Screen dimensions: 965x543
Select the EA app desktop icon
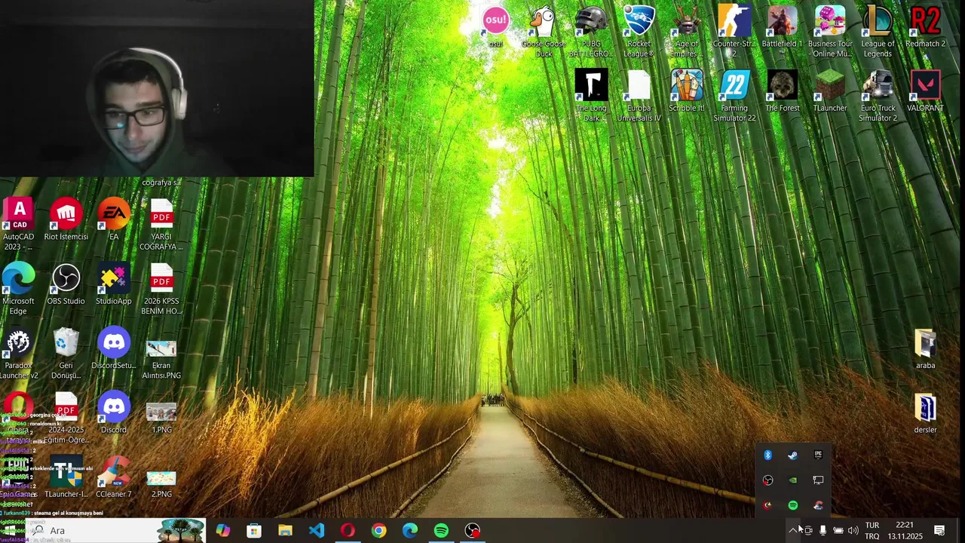click(x=114, y=220)
